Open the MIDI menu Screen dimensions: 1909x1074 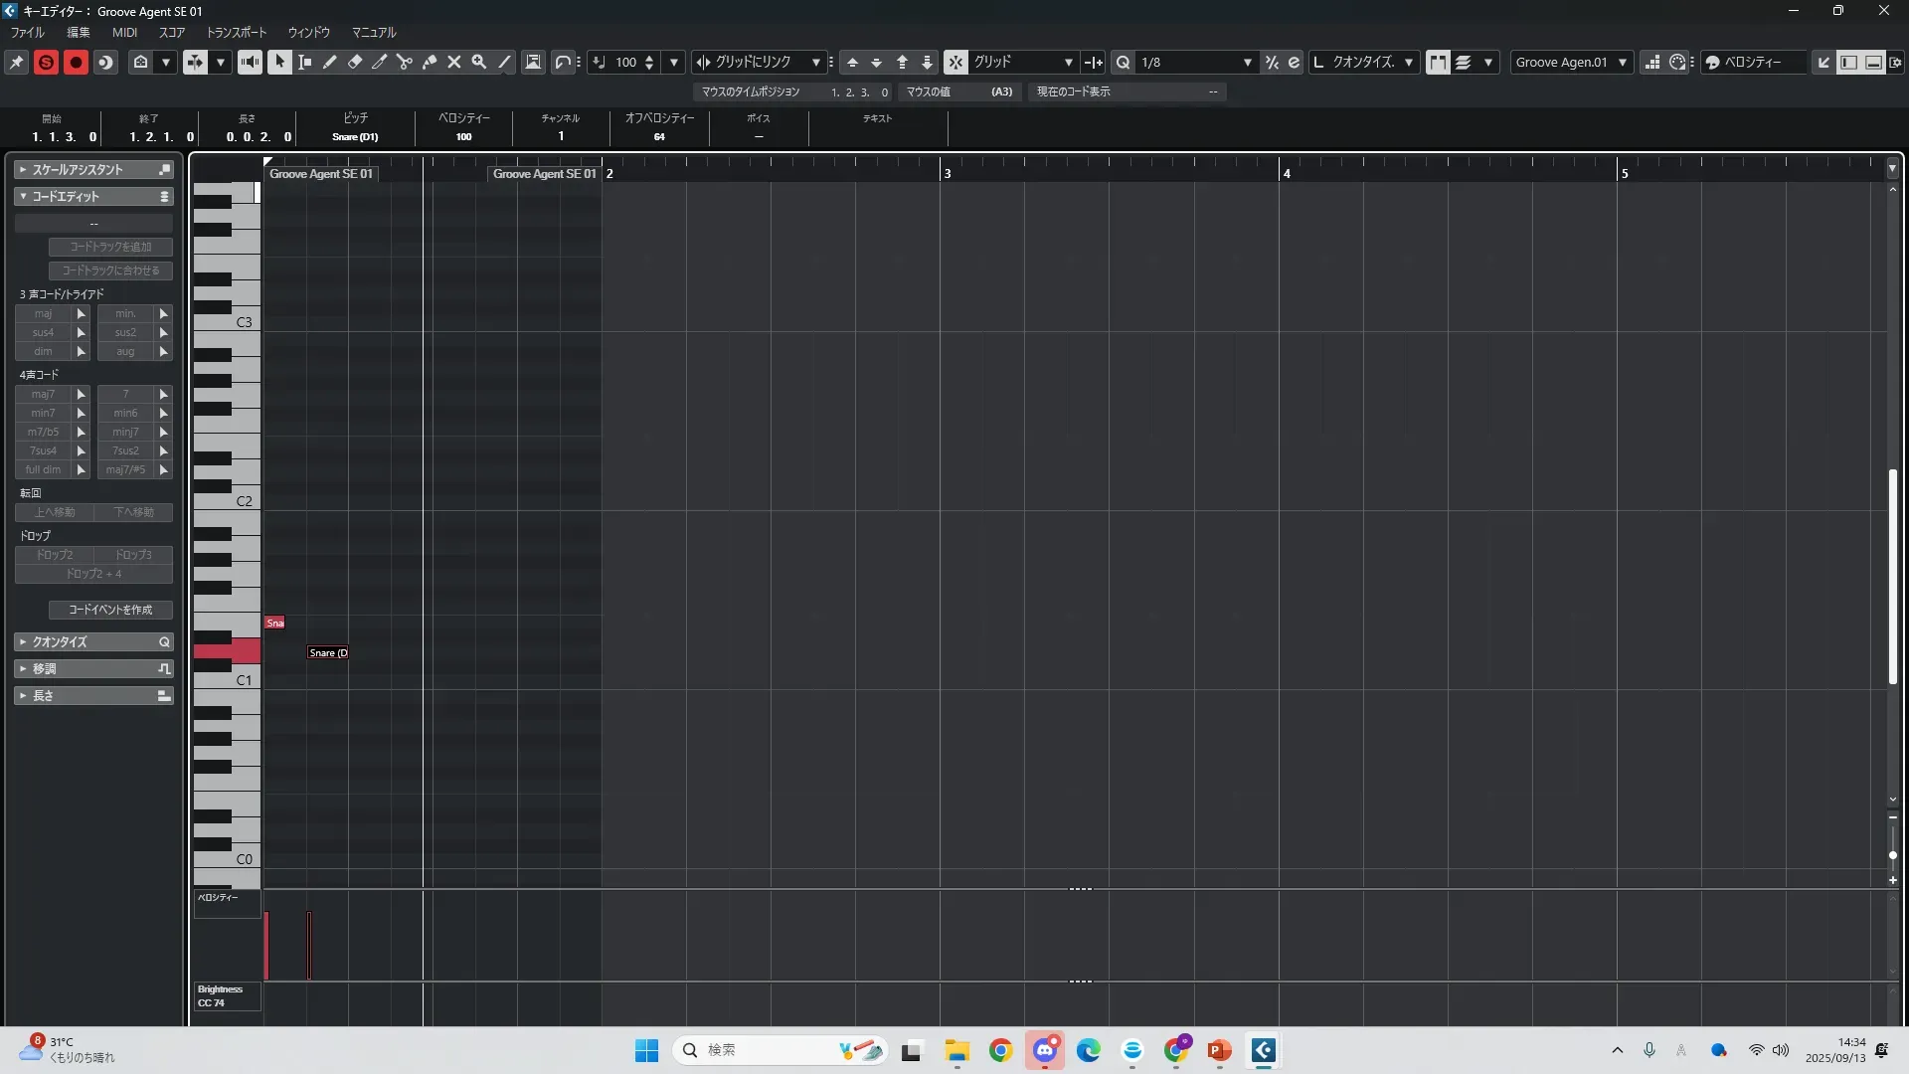pos(124,32)
